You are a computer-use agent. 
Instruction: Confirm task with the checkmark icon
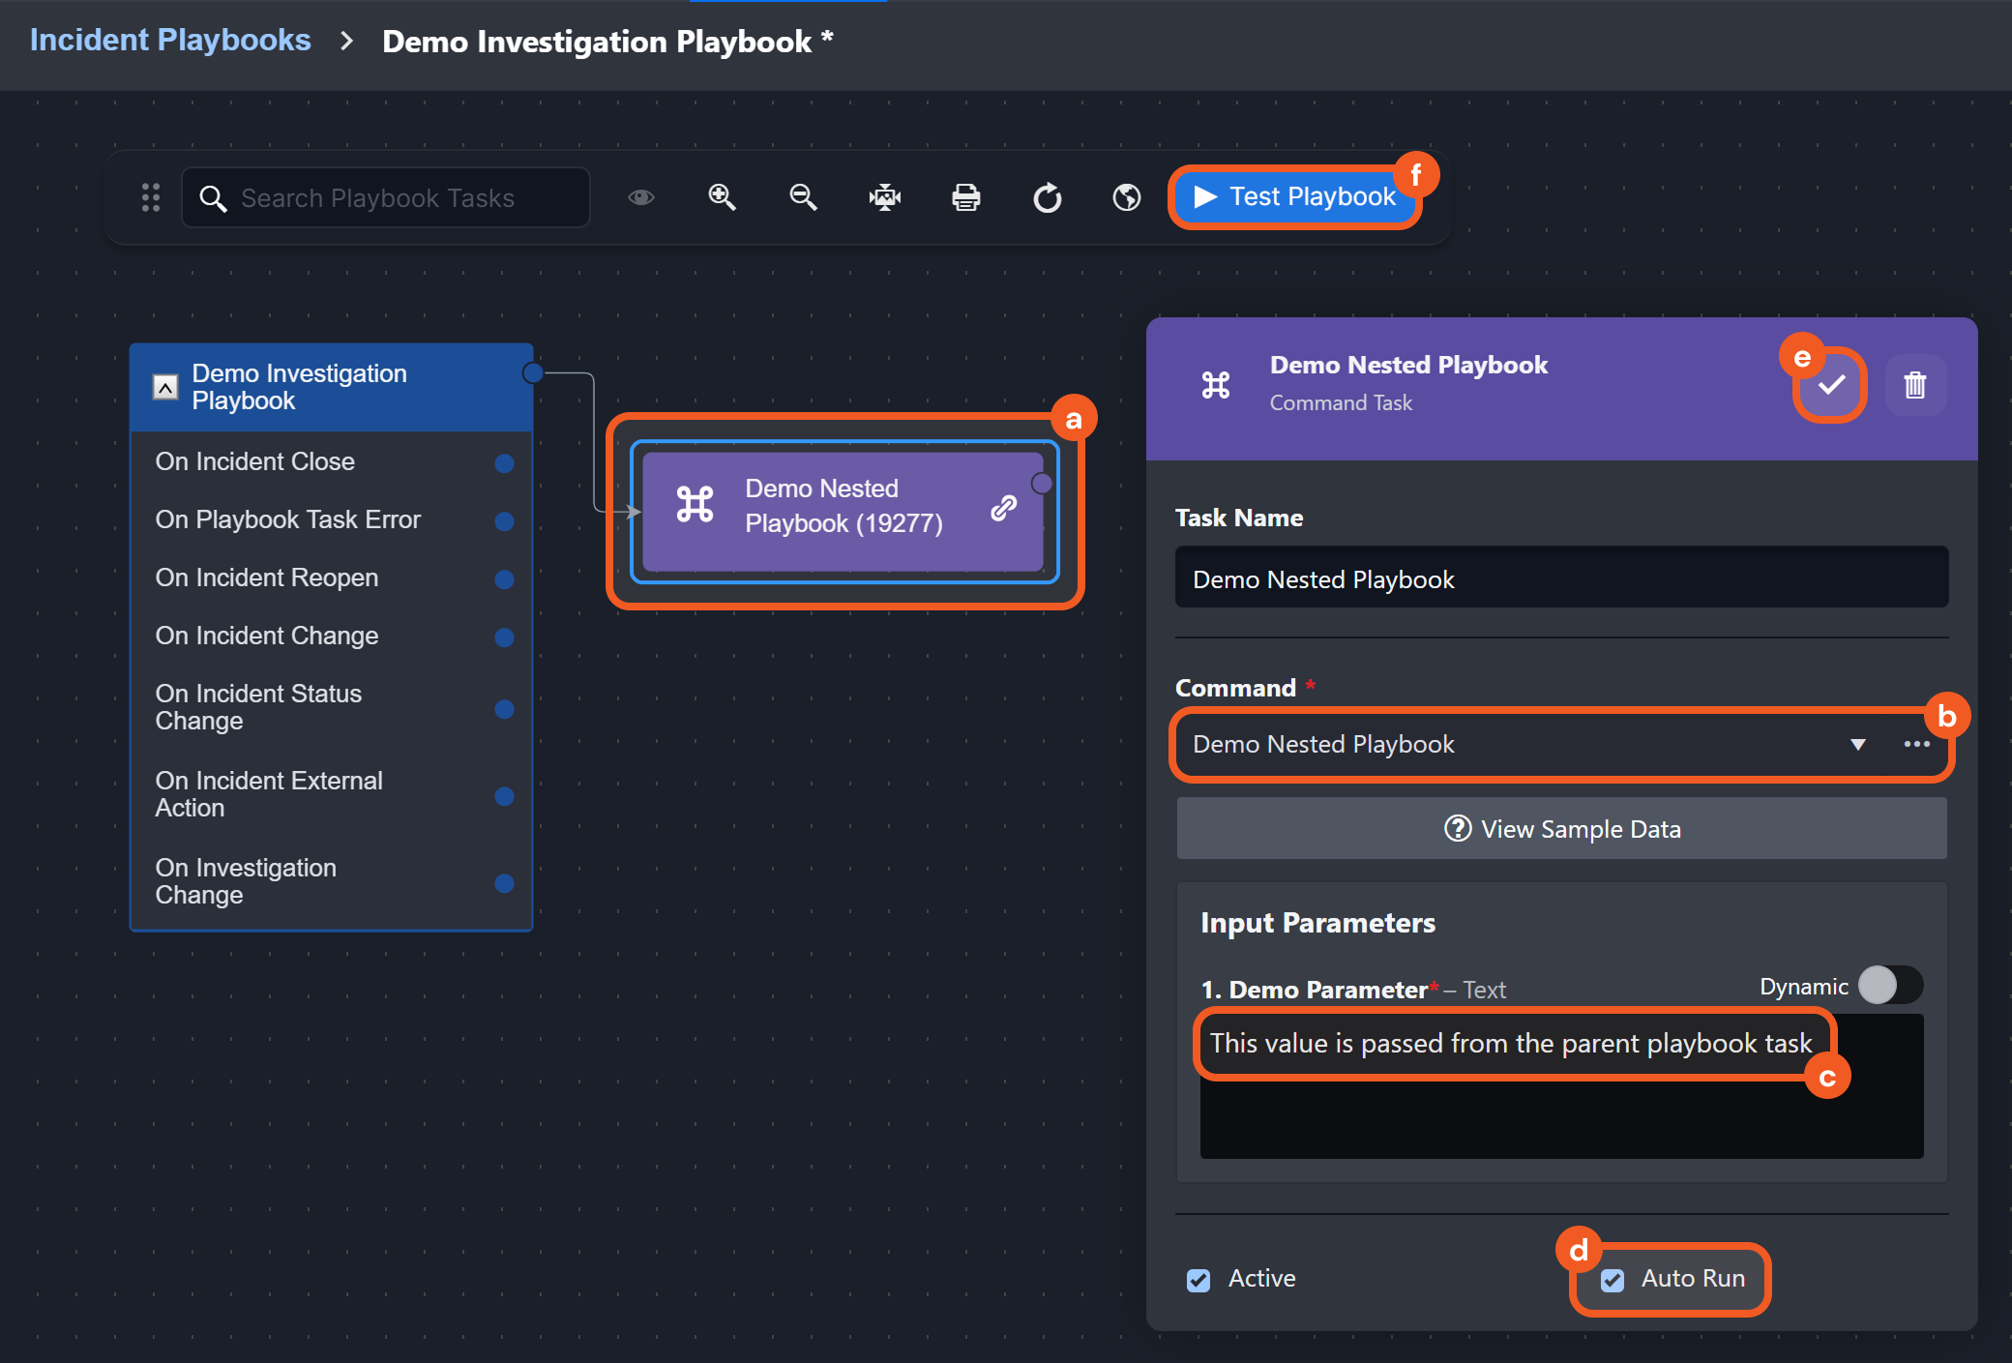pos(1830,385)
